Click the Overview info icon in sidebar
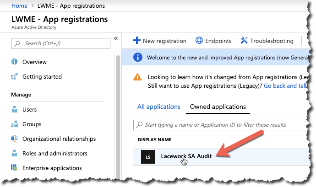Screen dimensions: 316x187 pos(14,62)
